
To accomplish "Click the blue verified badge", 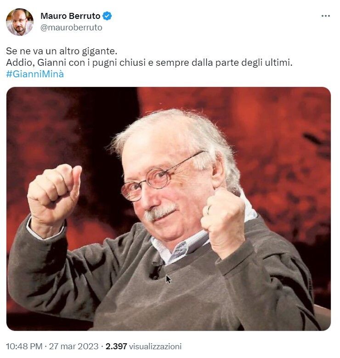I will pos(107,16).
